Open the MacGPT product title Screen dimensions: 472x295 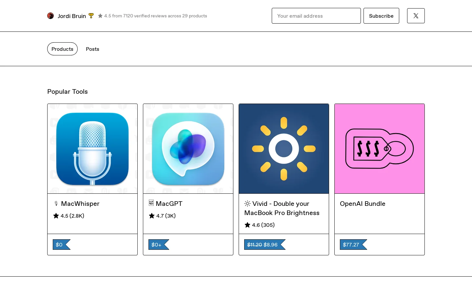pyautogui.click(x=169, y=204)
